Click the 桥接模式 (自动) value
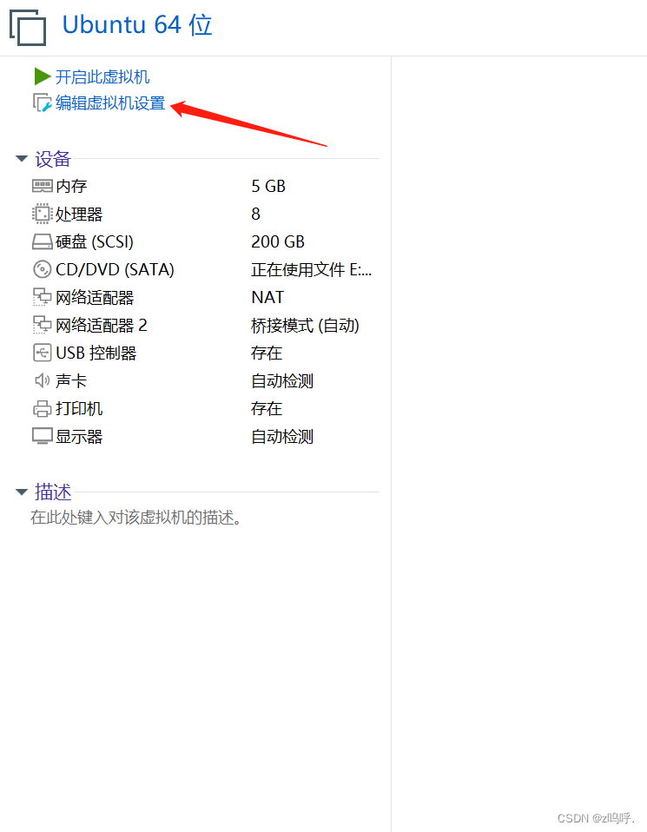The height and width of the screenshot is (832, 647). point(305,326)
